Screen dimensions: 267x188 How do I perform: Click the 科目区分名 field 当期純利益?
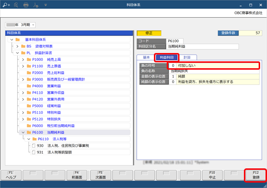(x=202, y=47)
